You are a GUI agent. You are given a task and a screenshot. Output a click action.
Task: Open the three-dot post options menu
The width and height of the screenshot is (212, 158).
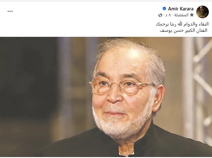point(10,11)
